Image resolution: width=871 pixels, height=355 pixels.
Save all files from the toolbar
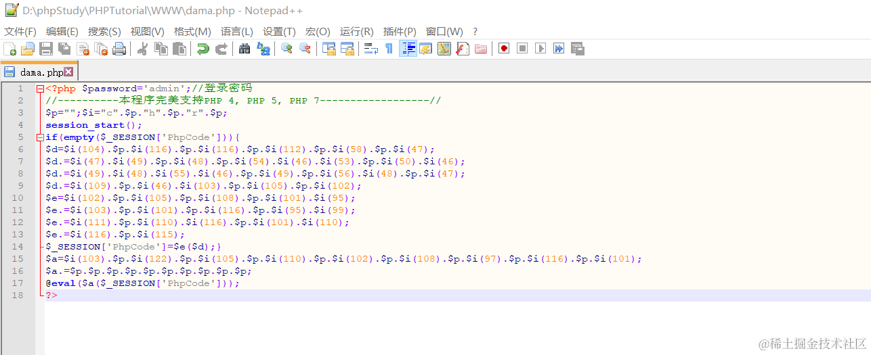tap(64, 49)
